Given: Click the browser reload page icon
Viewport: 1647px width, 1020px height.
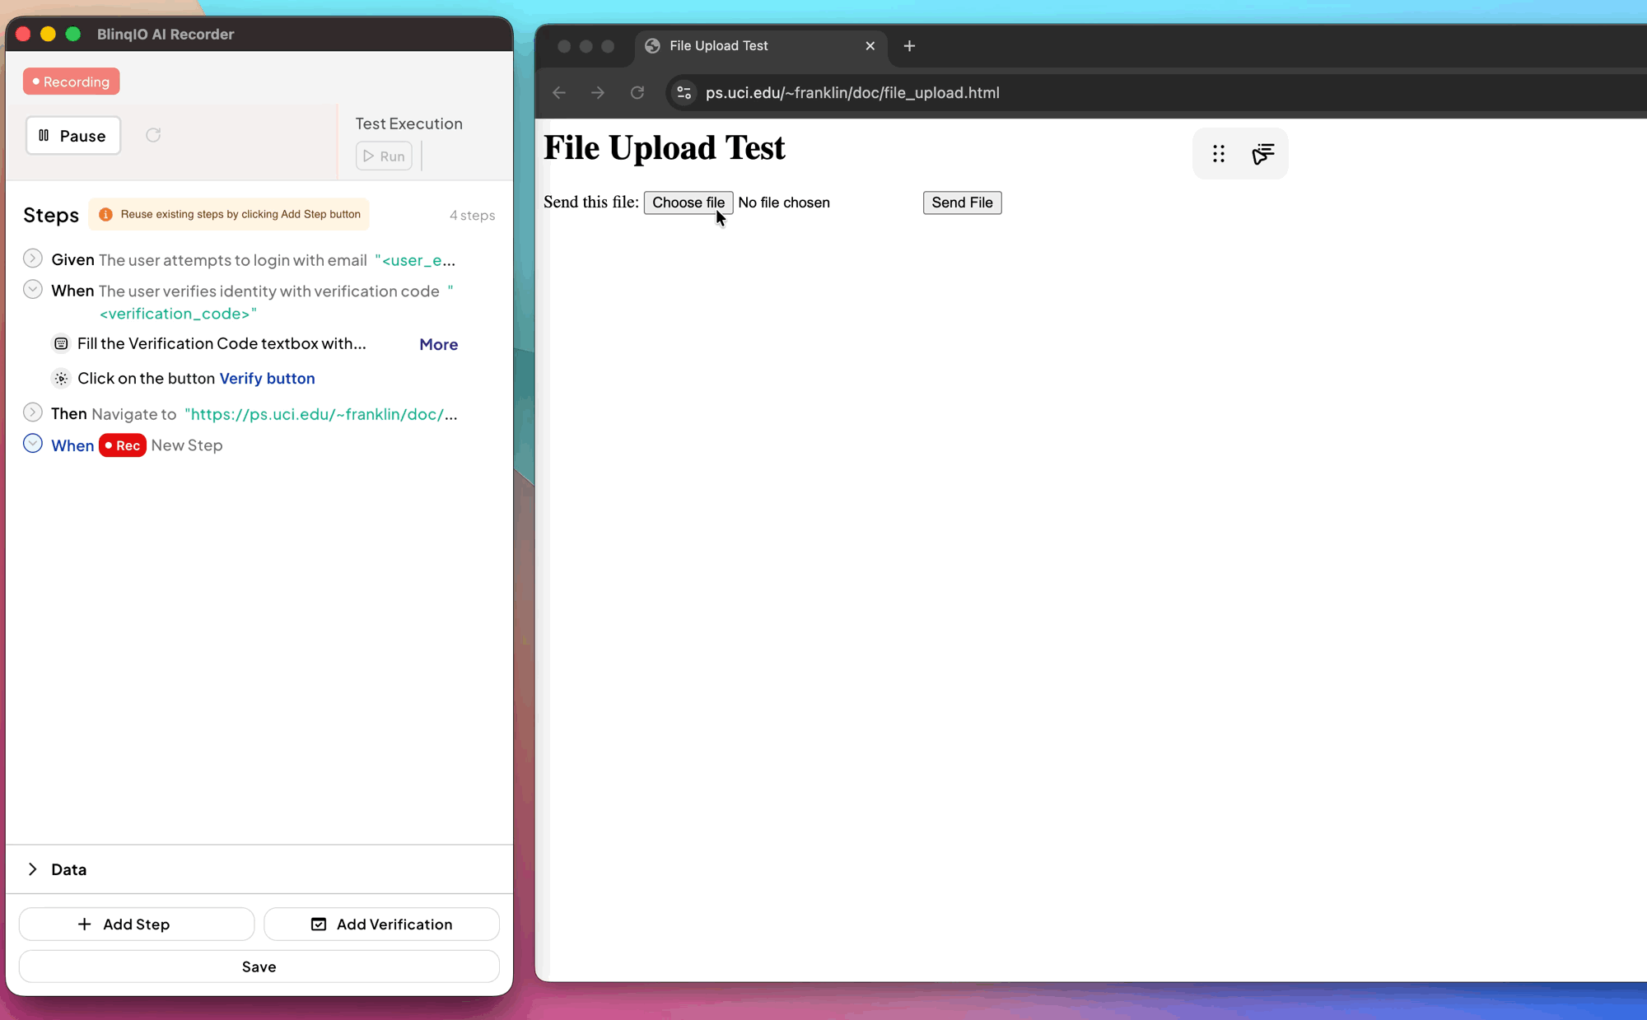Looking at the screenshot, I should 637,93.
